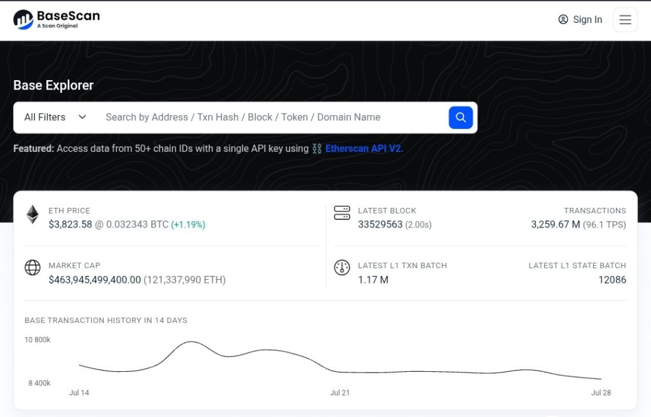Click the All Filters chevron arrow

(x=82, y=118)
